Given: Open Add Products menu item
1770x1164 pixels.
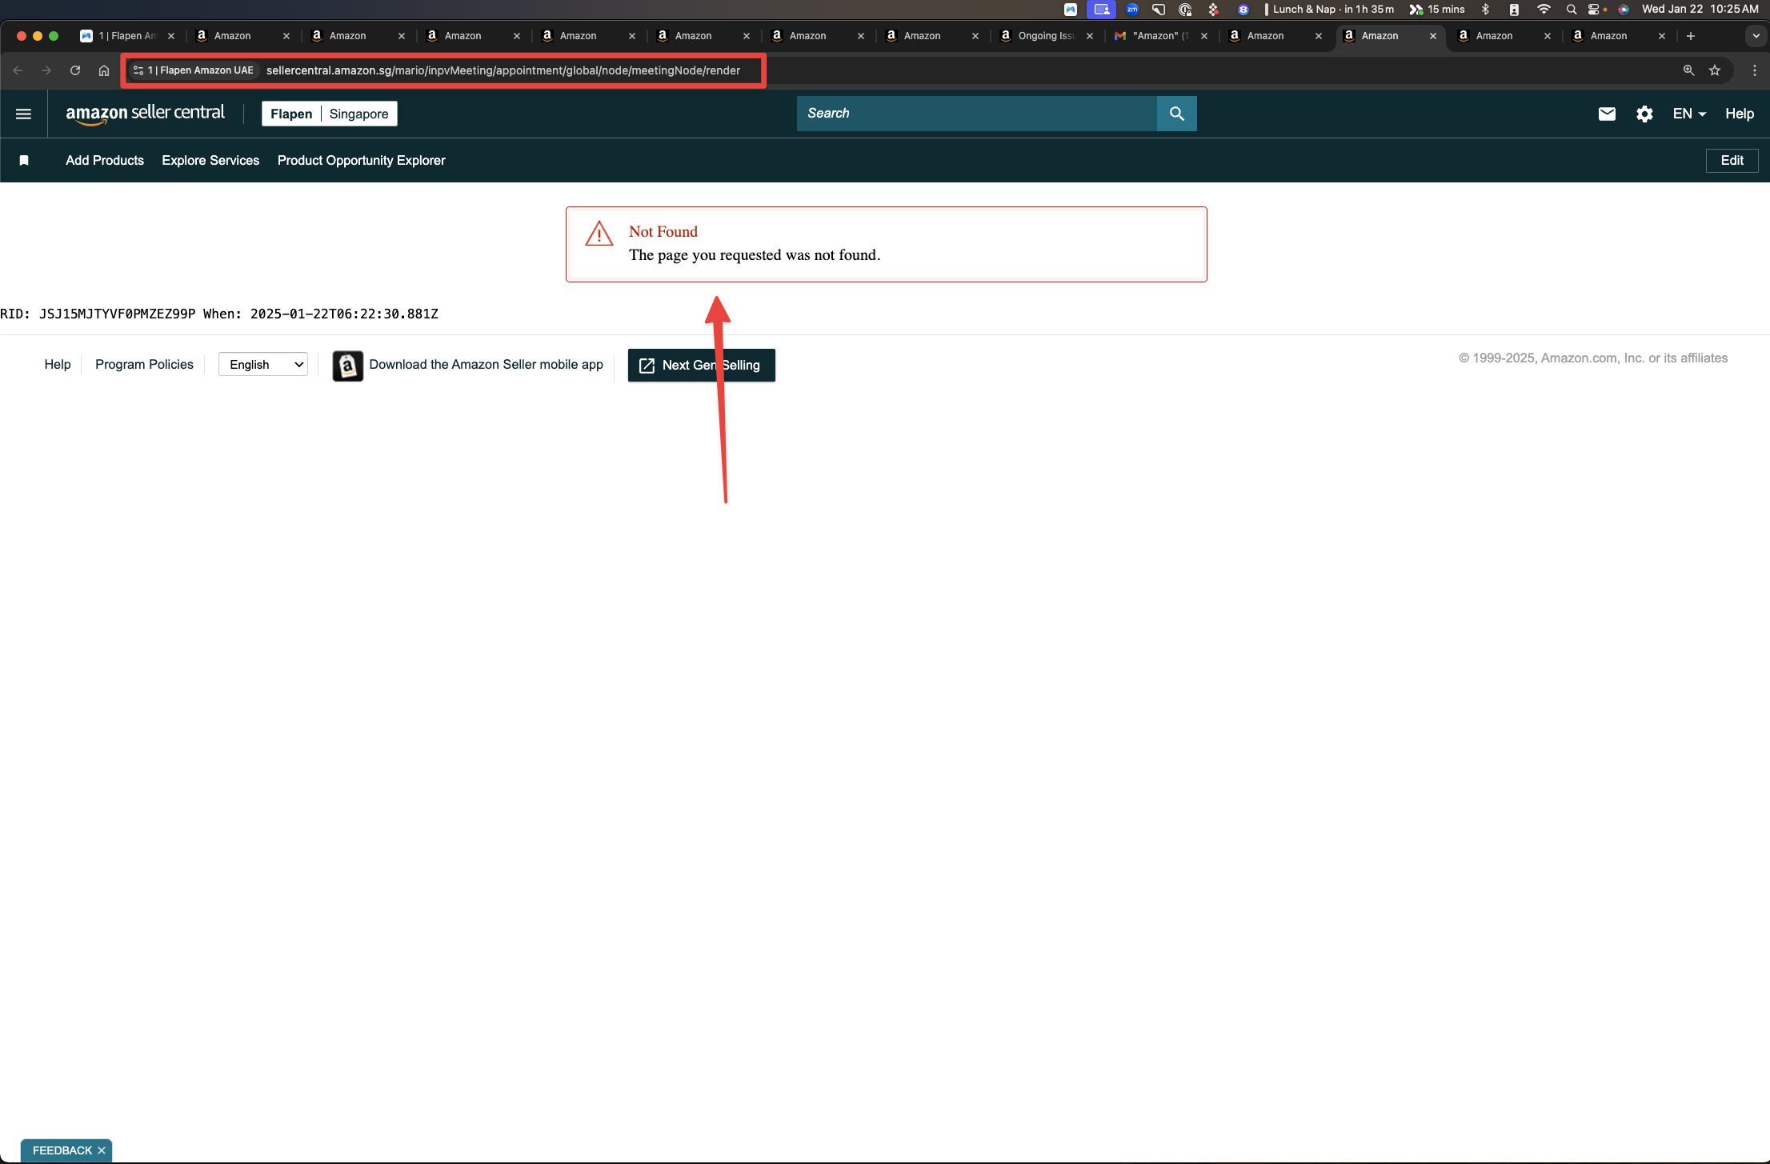Looking at the screenshot, I should point(105,160).
